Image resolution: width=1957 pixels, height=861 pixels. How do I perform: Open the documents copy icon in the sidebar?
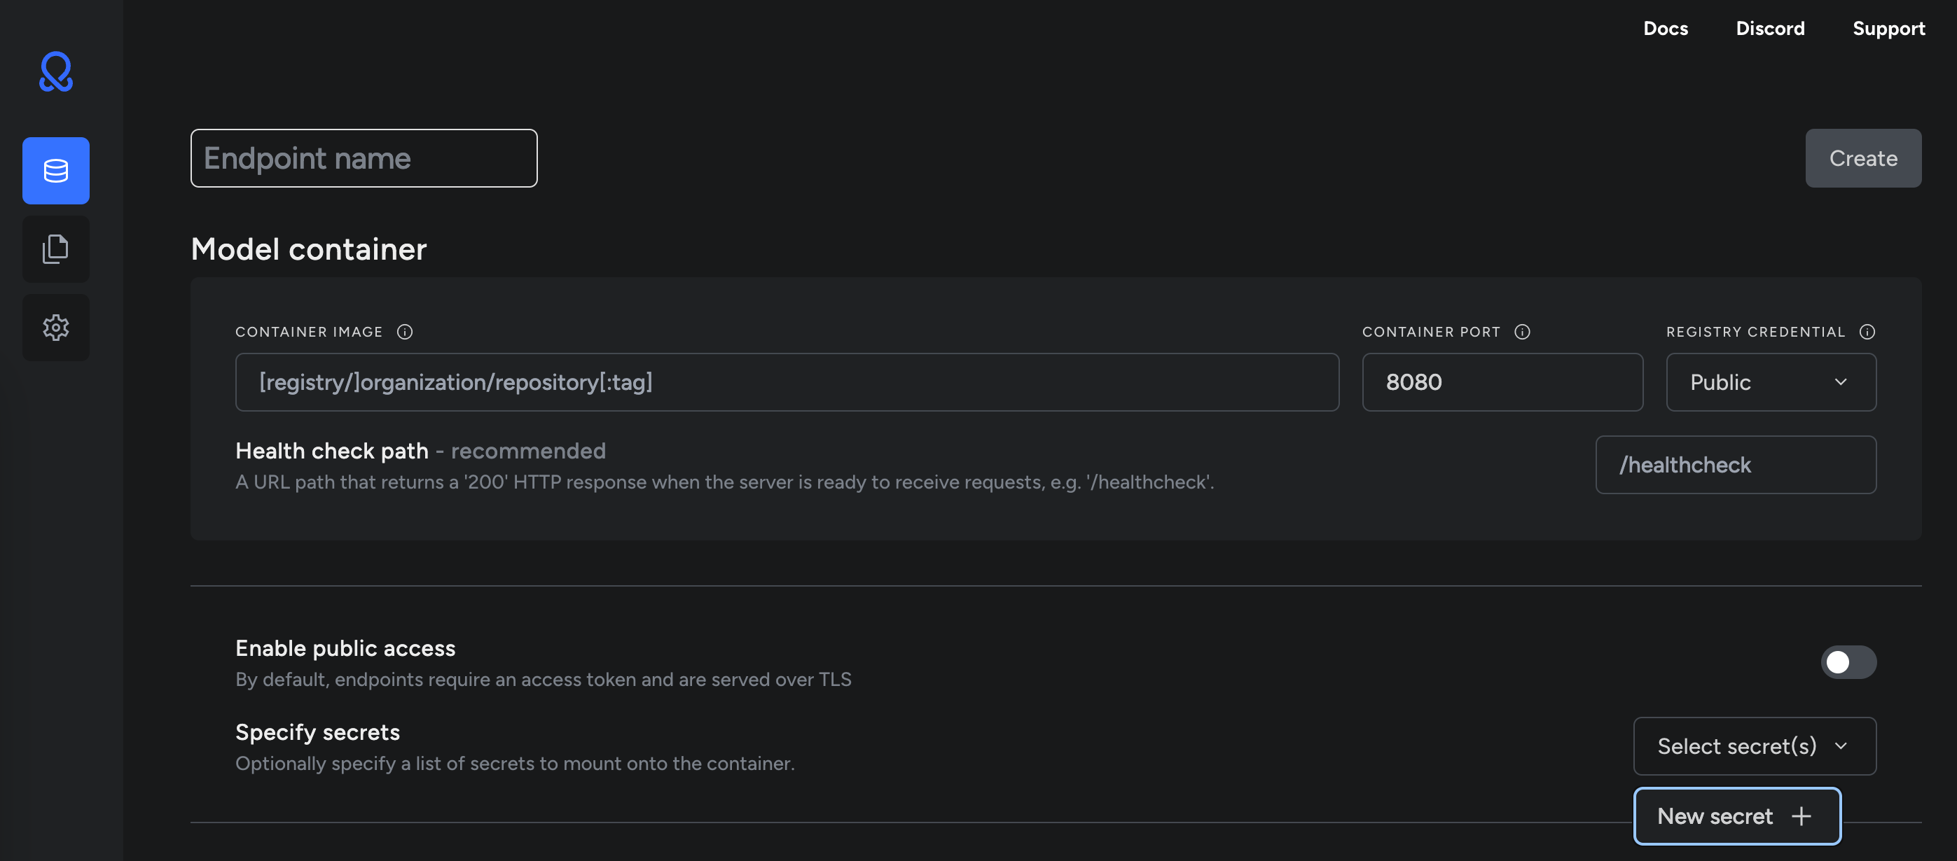[x=55, y=249]
